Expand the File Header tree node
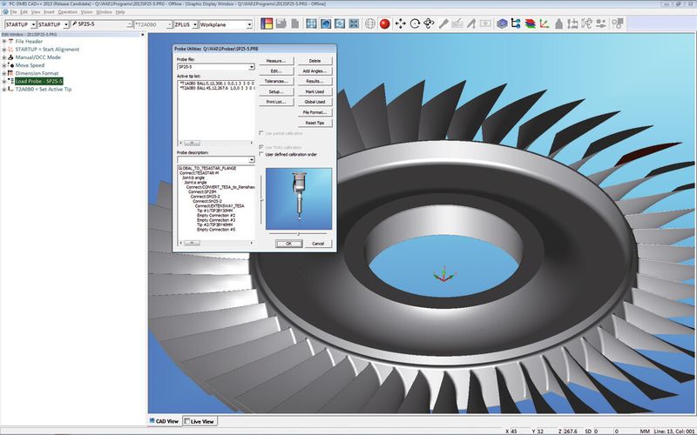The height and width of the screenshot is (435, 697). point(4,41)
